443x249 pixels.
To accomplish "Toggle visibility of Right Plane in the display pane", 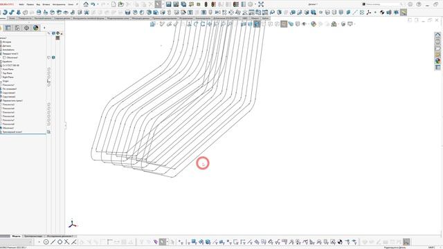I will click(x=49, y=77).
